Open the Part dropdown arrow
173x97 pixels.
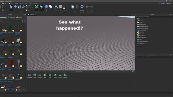click(46, 11)
